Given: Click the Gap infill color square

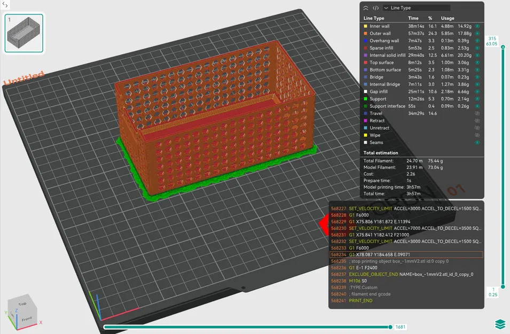Looking at the screenshot, I should coord(365,91).
